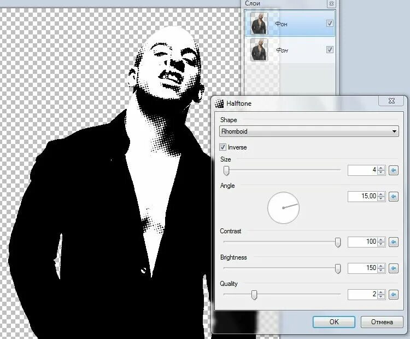The height and width of the screenshot is (339, 410).
Task: Click the Brightness spinner arrows
Action: (x=381, y=268)
